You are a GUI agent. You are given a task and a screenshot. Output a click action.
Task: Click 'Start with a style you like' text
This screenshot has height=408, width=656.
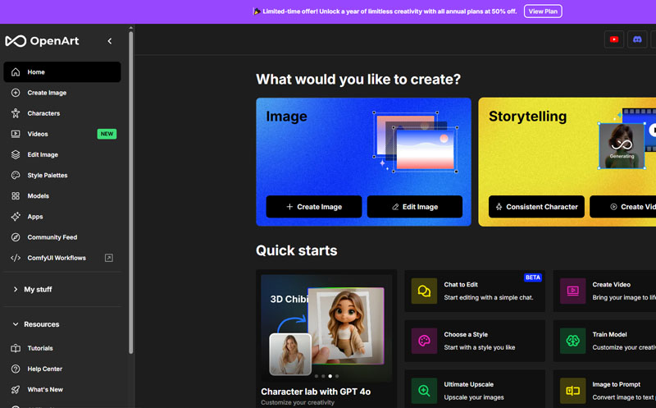(480, 347)
